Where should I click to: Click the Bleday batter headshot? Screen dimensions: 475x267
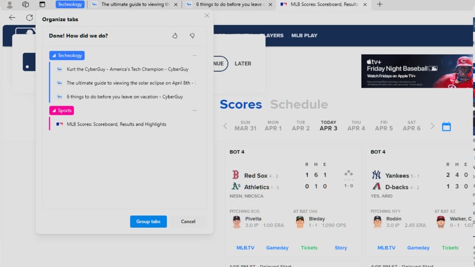[300, 222]
